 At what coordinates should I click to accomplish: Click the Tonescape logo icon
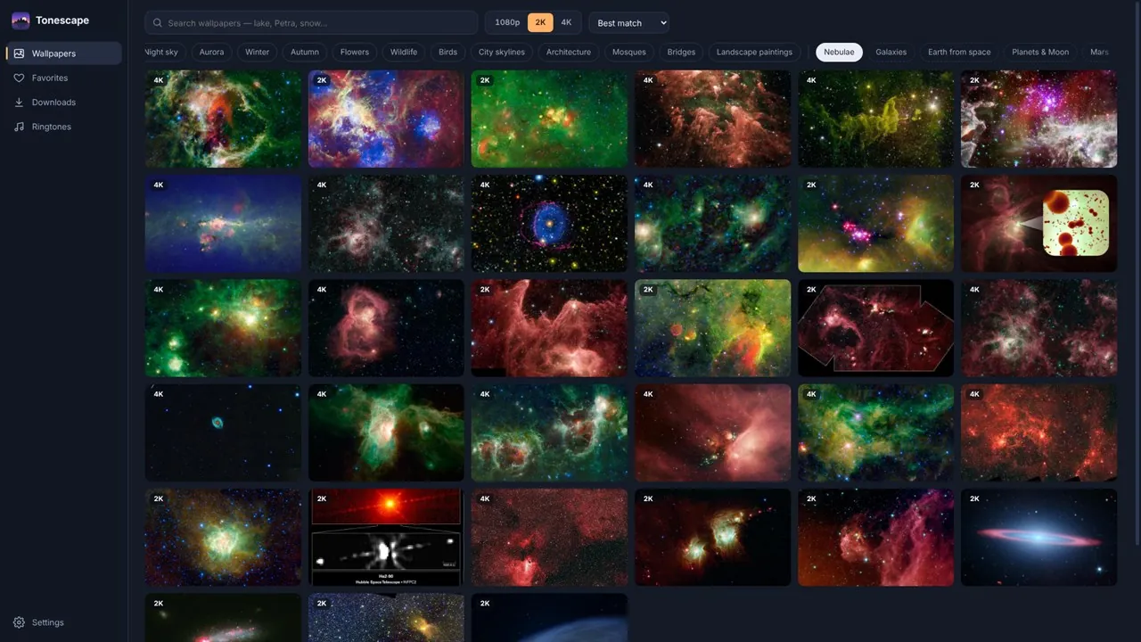point(21,21)
